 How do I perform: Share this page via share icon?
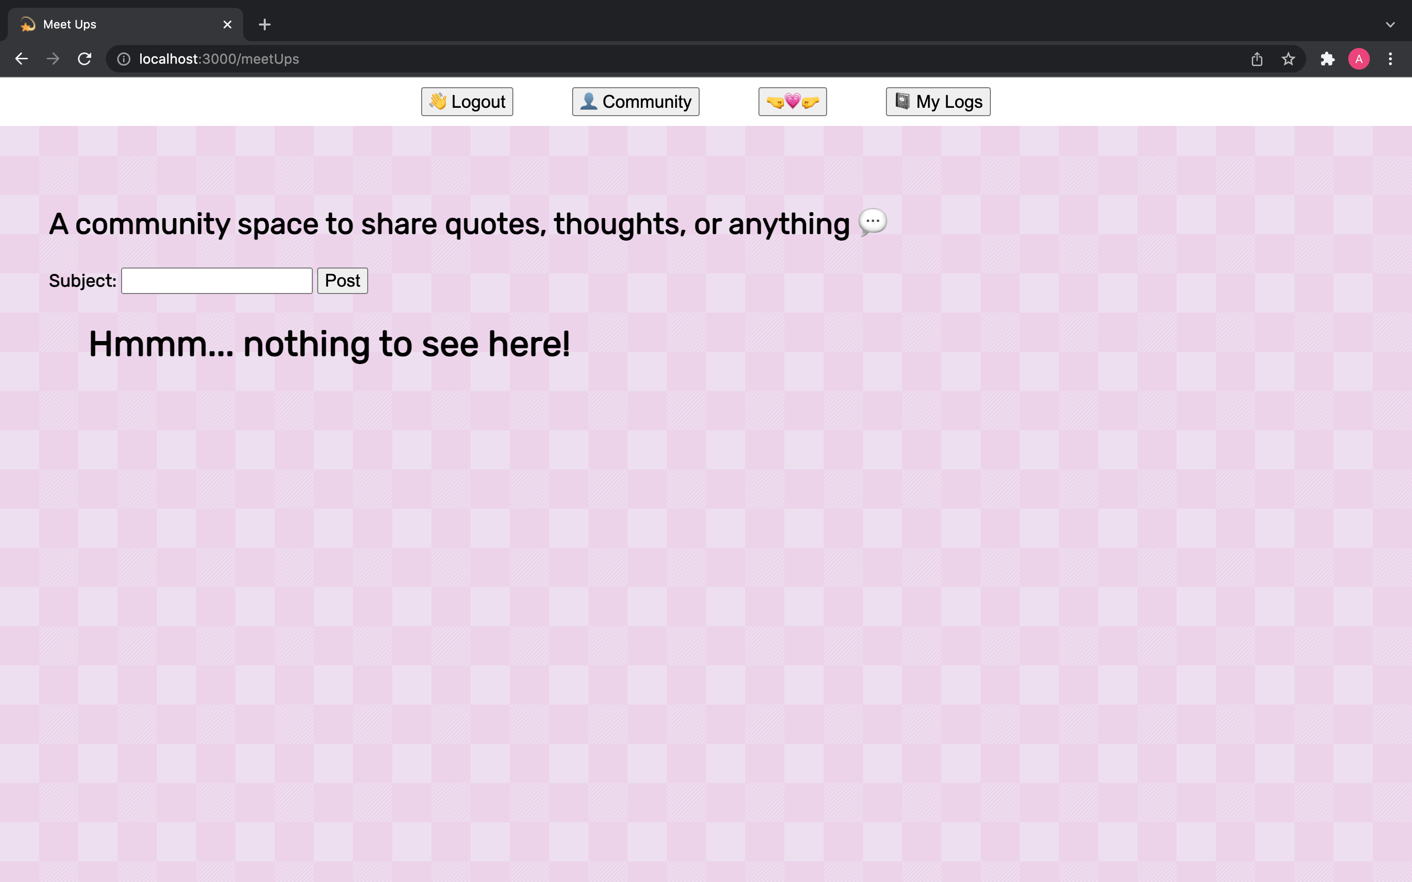pyautogui.click(x=1257, y=59)
